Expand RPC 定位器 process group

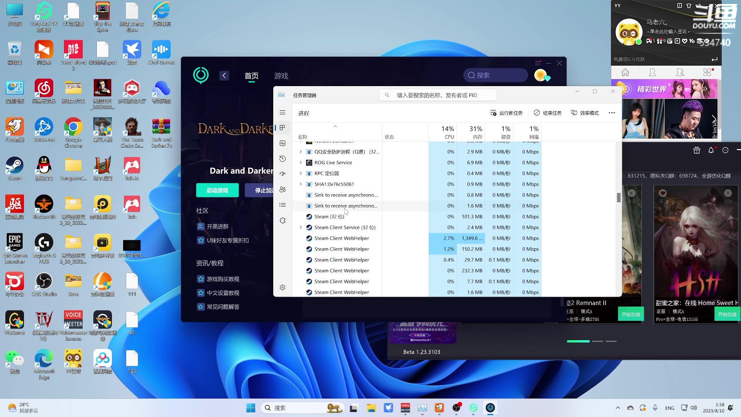coord(301,173)
